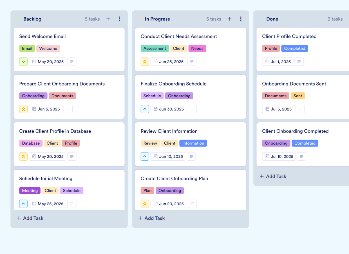This screenshot has height=254, width=349.
Task: Click Add Task in the Done column
Action: click(x=273, y=176)
